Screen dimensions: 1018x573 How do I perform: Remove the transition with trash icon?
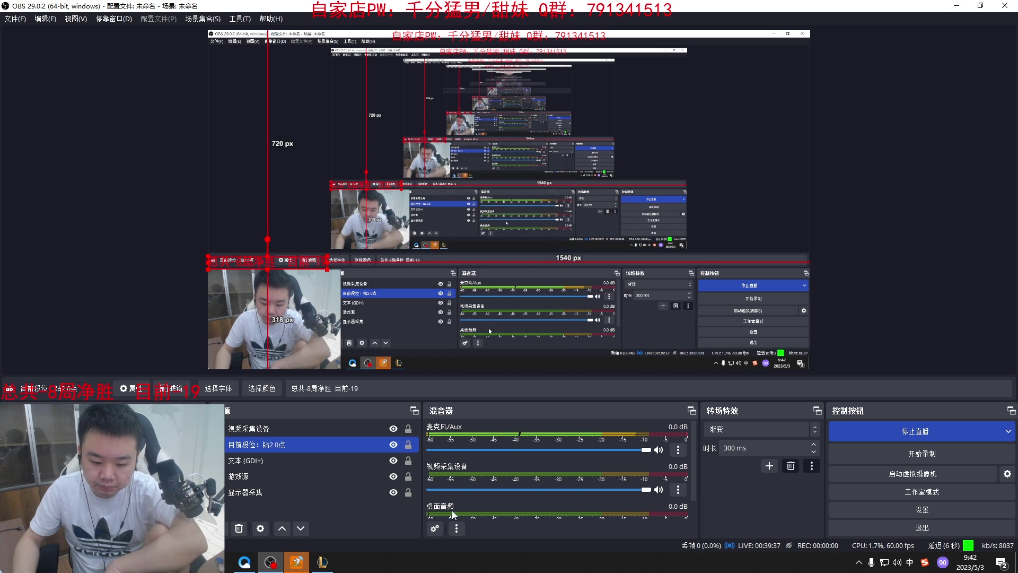click(x=791, y=466)
